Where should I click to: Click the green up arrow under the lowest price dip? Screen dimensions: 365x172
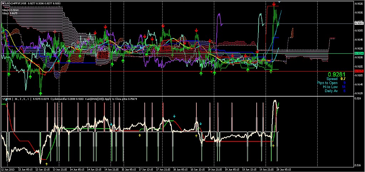[41, 93]
